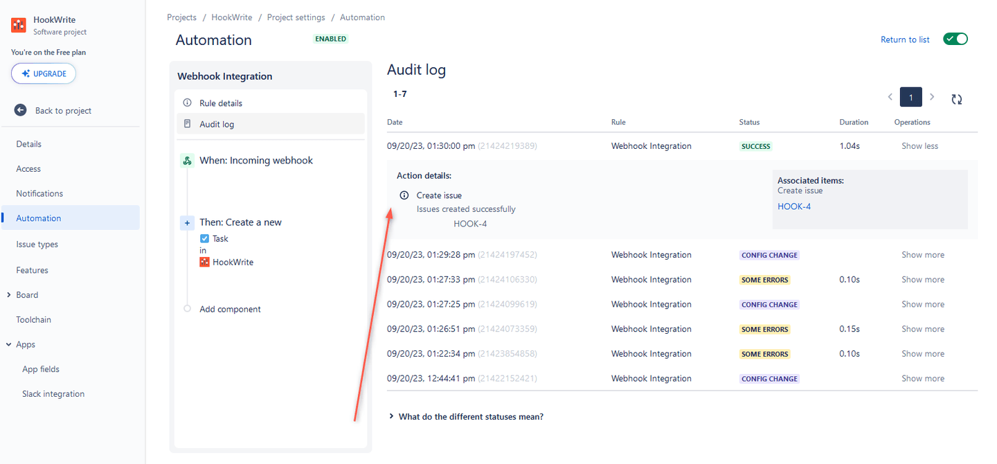Select page 1 in the pagination control
Image resolution: width=997 pixels, height=464 pixels.
click(910, 97)
